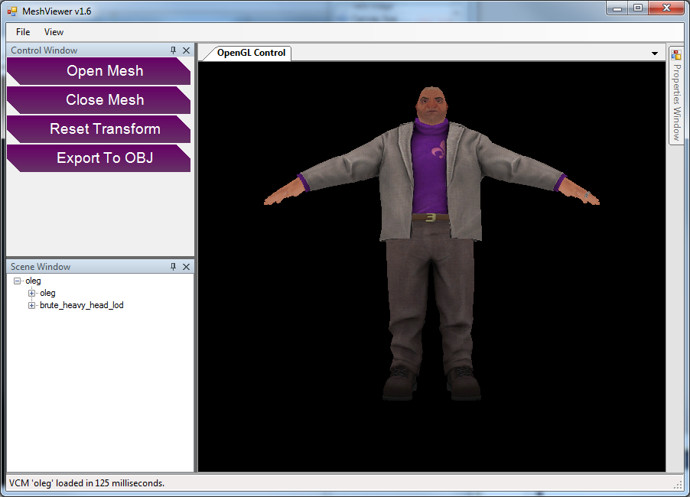Collapse the root oleg tree node
Screen dimensions: 690x497
(17, 281)
